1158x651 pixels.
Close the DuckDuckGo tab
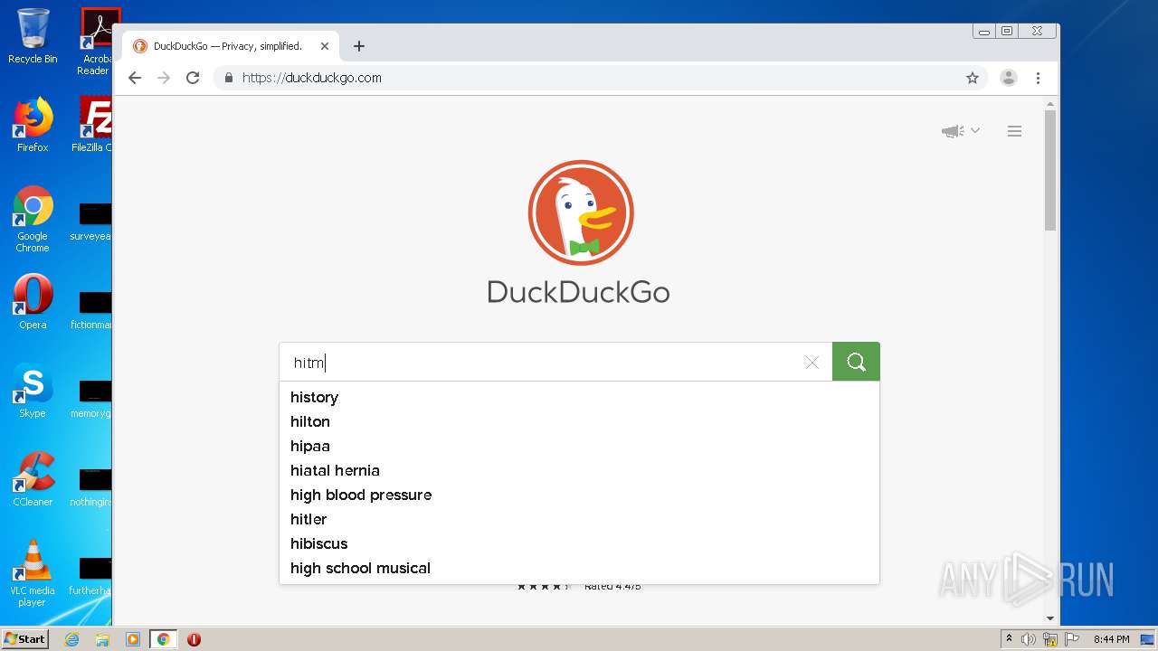pyautogui.click(x=325, y=46)
